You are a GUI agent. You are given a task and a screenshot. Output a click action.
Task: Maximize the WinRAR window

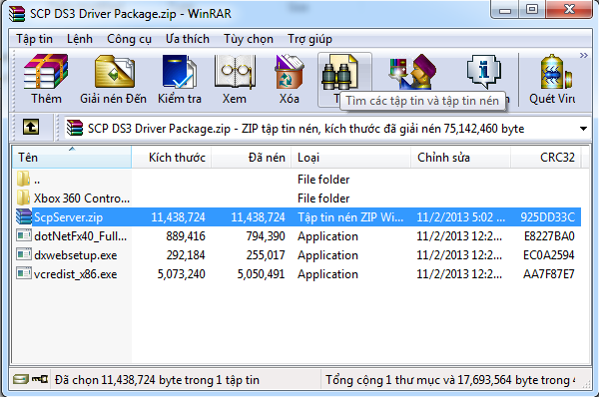point(532,9)
